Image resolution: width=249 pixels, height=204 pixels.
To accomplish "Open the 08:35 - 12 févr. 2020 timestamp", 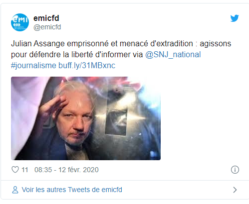I will (66, 170).
